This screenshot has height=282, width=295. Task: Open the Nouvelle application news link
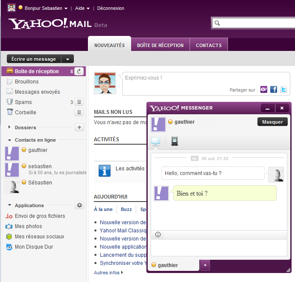(x=123, y=247)
